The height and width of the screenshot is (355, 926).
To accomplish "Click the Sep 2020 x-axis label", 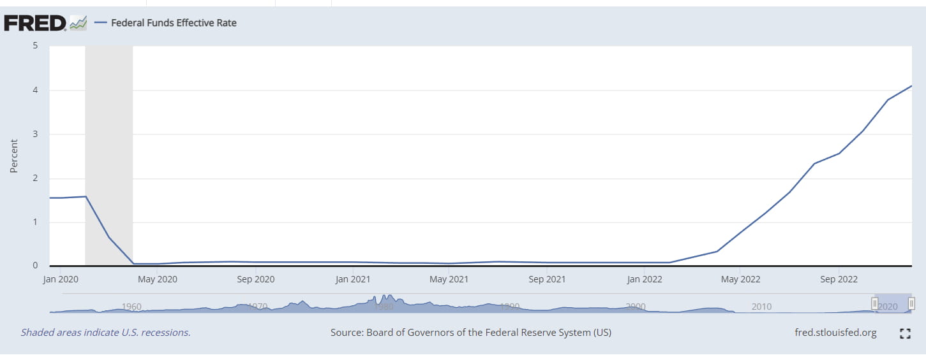I will [x=255, y=279].
